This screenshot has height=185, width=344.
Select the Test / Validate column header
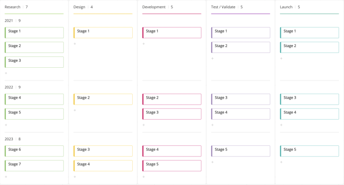[x=223, y=7]
